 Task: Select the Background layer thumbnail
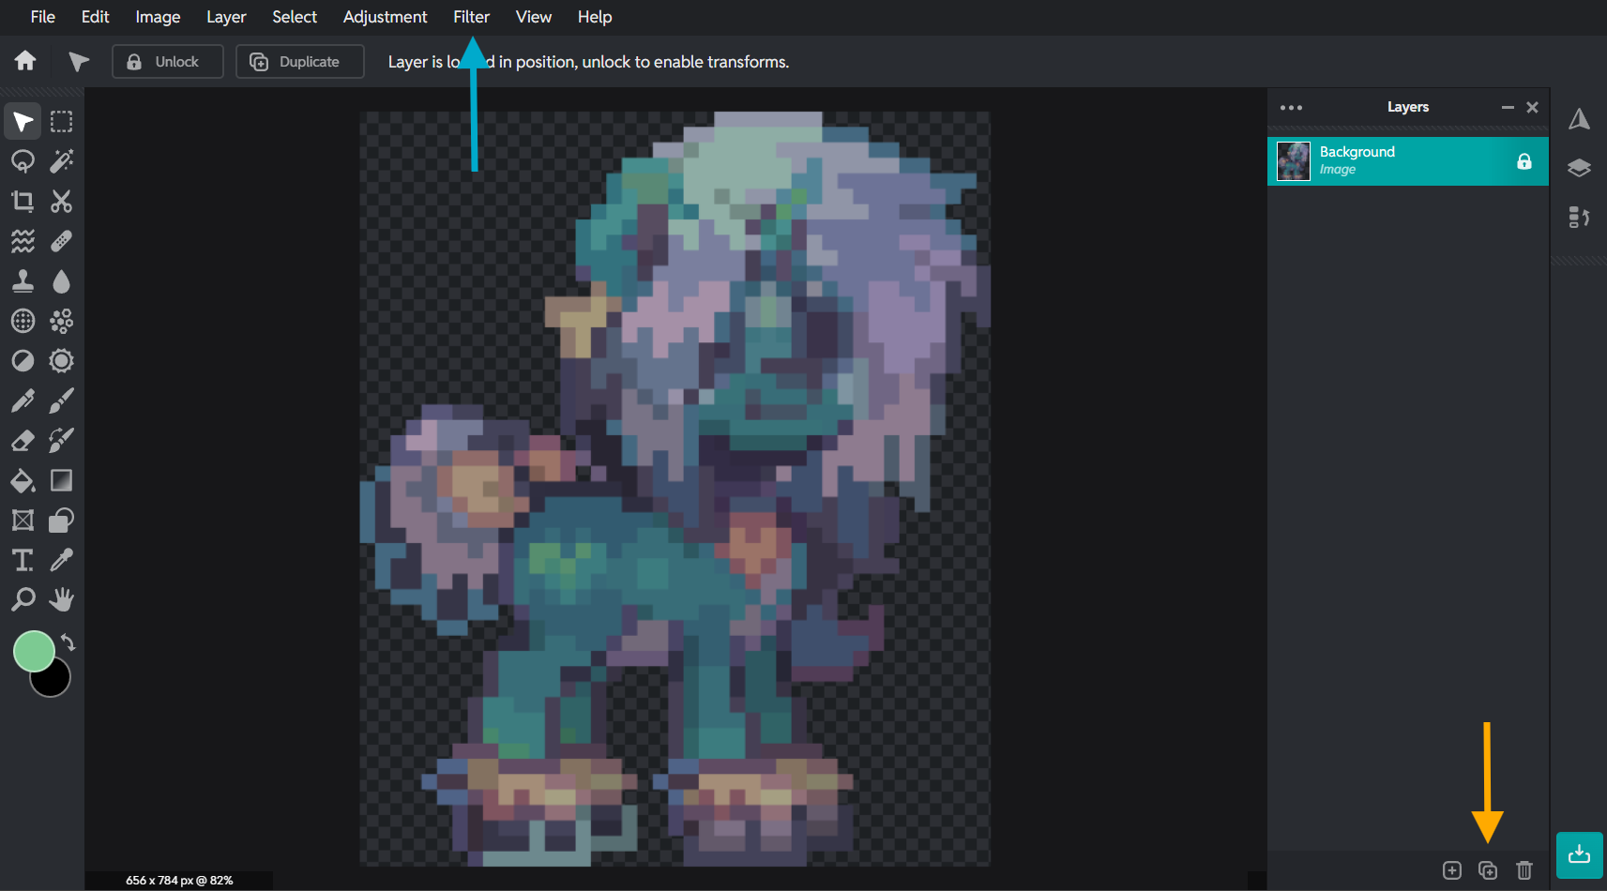click(1294, 161)
